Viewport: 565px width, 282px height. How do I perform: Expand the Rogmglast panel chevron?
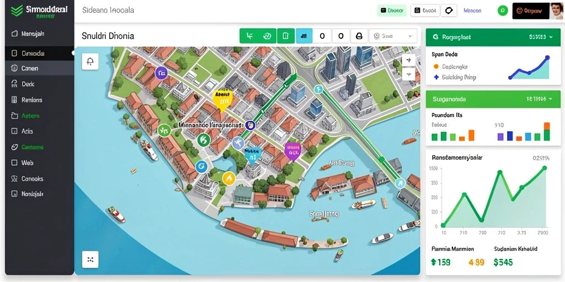click(551, 37)
